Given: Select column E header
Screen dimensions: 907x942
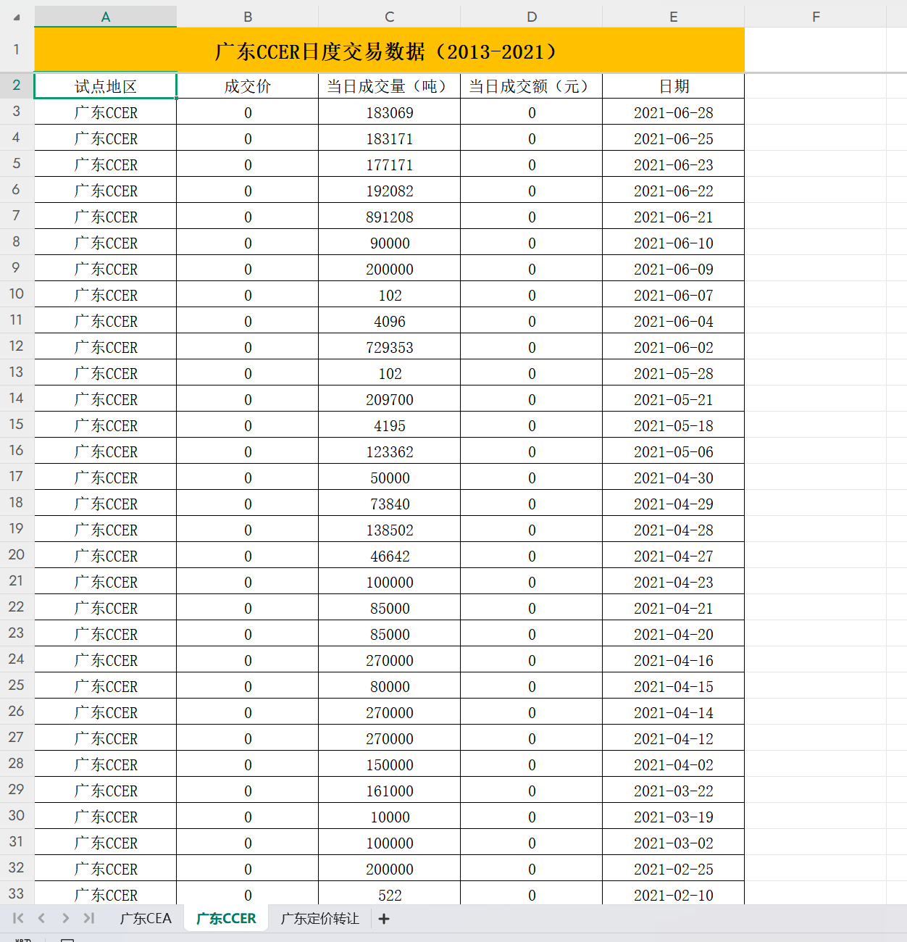Looking at the screenshot, I should [674, 17].
